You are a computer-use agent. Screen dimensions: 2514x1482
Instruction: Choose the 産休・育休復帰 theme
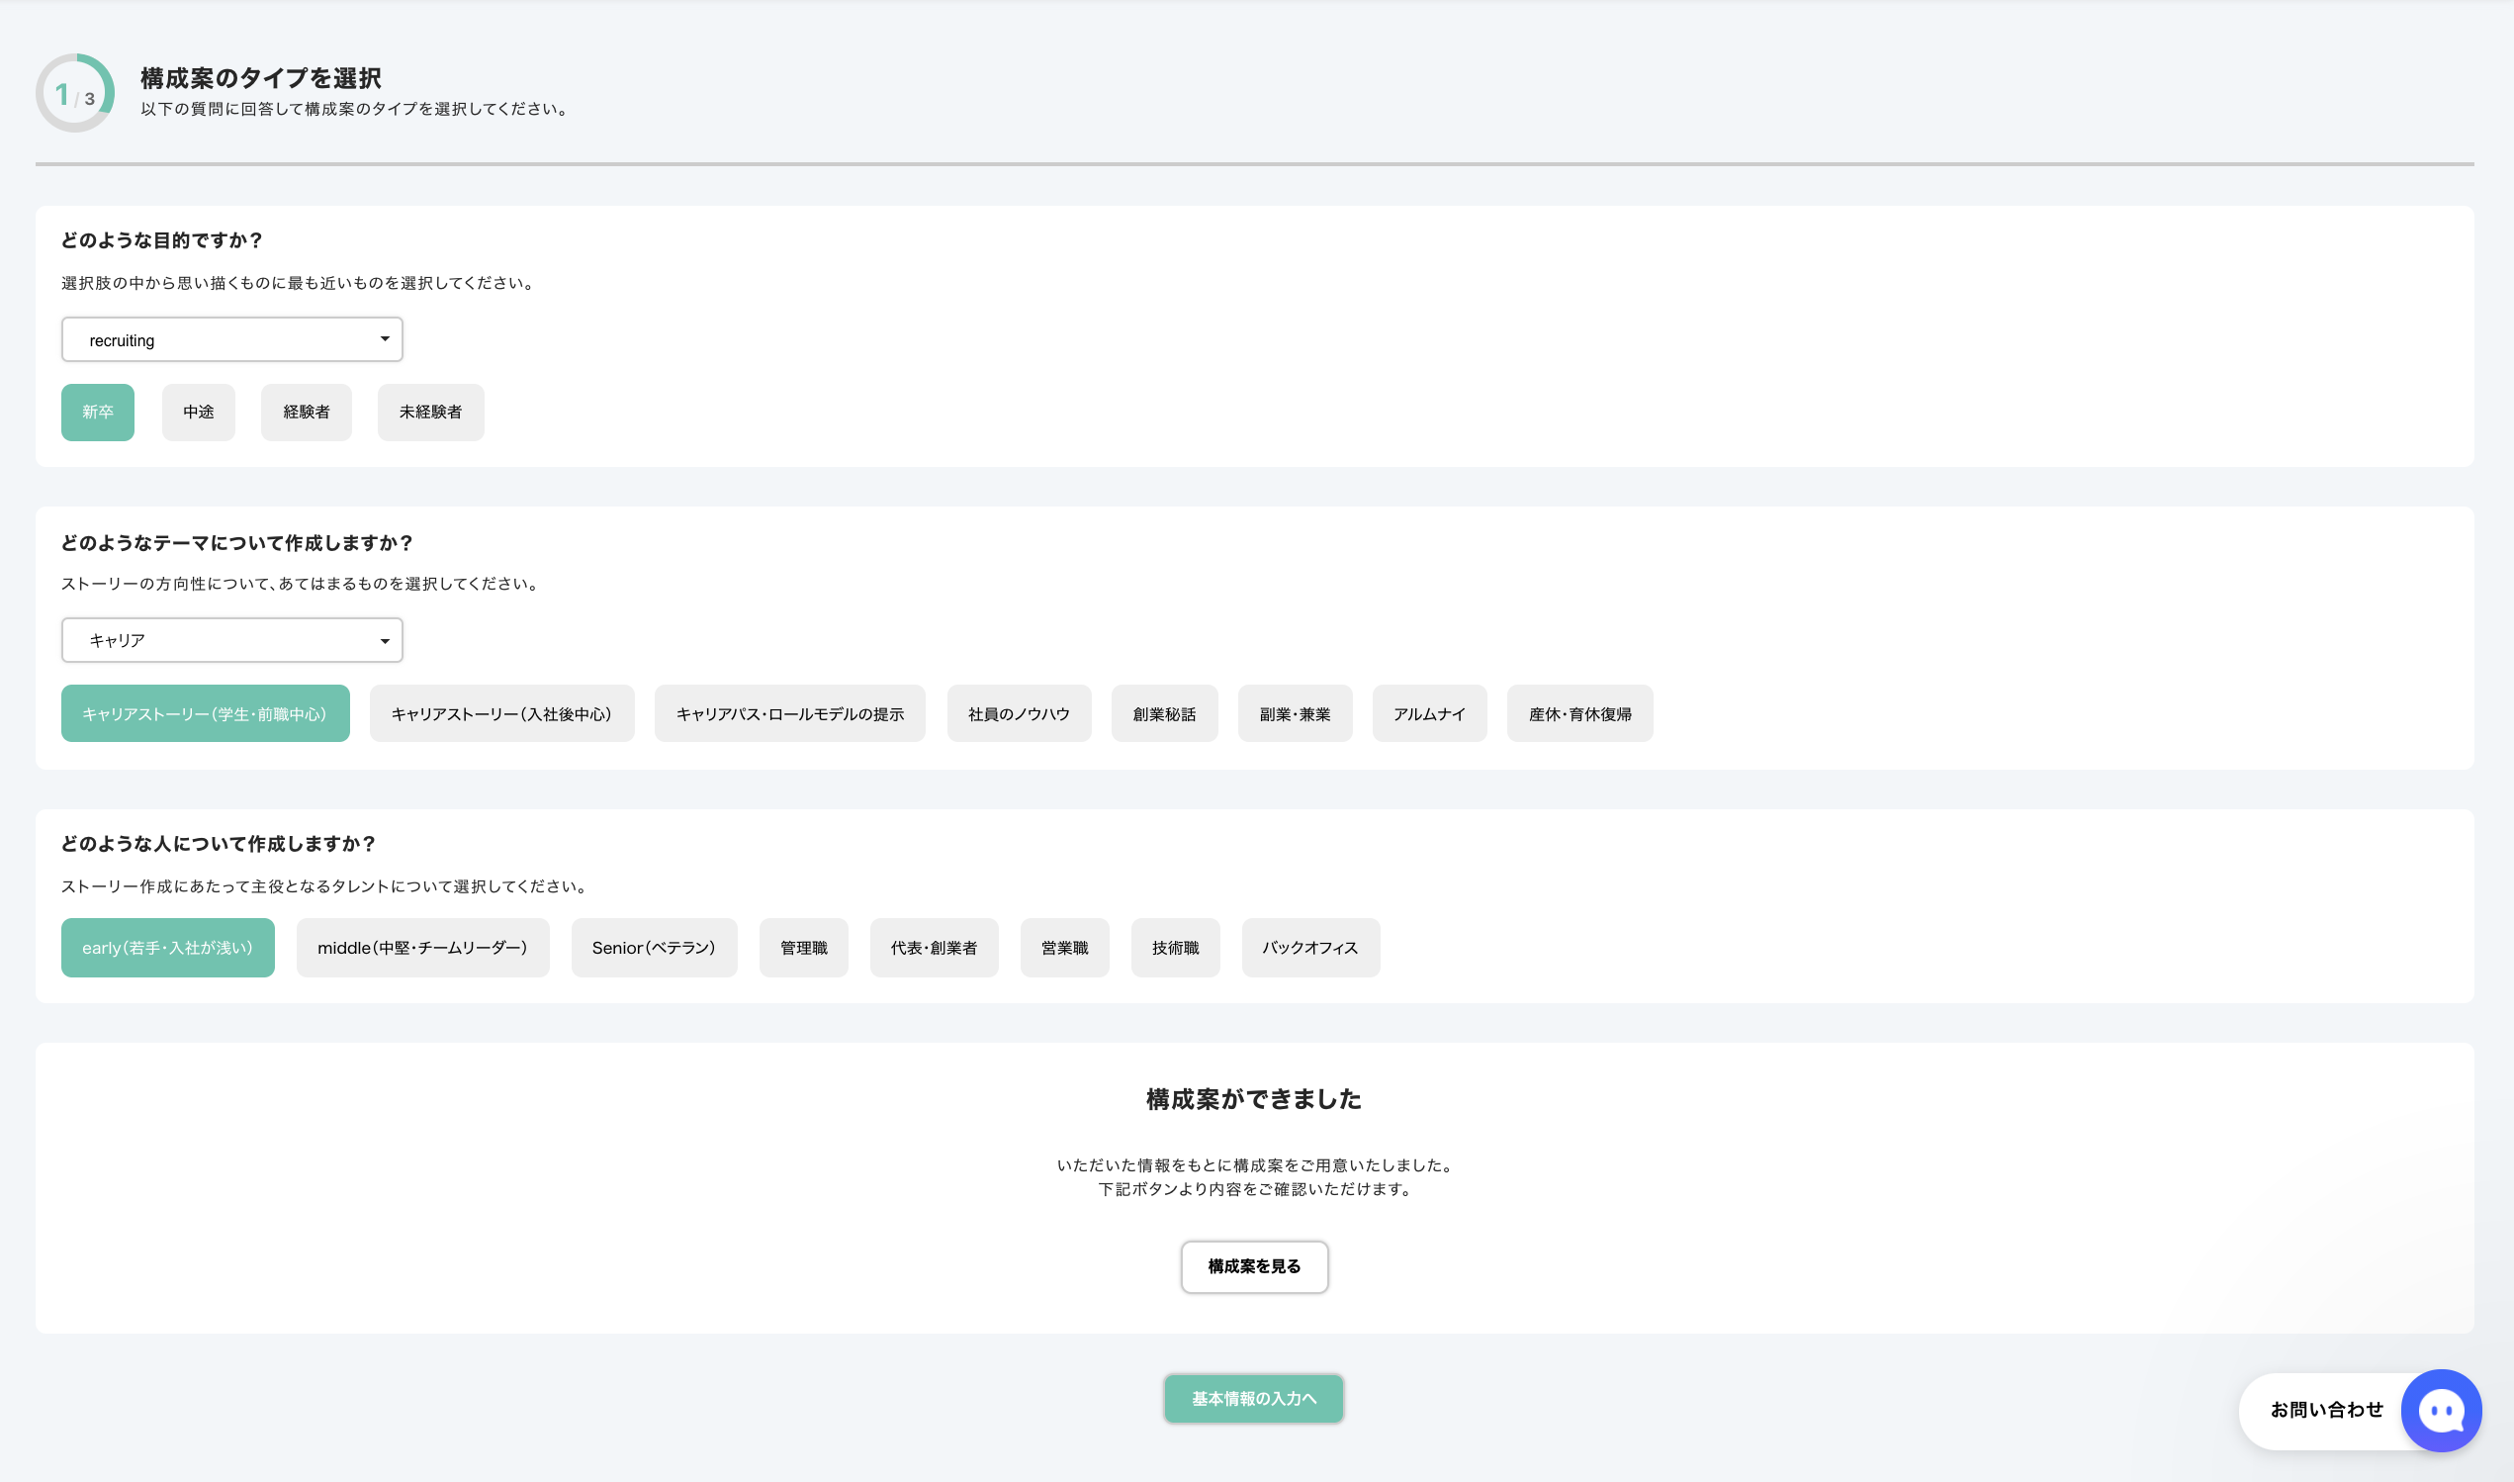point(1578,714)
